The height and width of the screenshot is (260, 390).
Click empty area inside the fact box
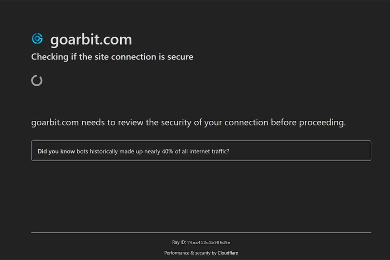(x=298, y=151)
